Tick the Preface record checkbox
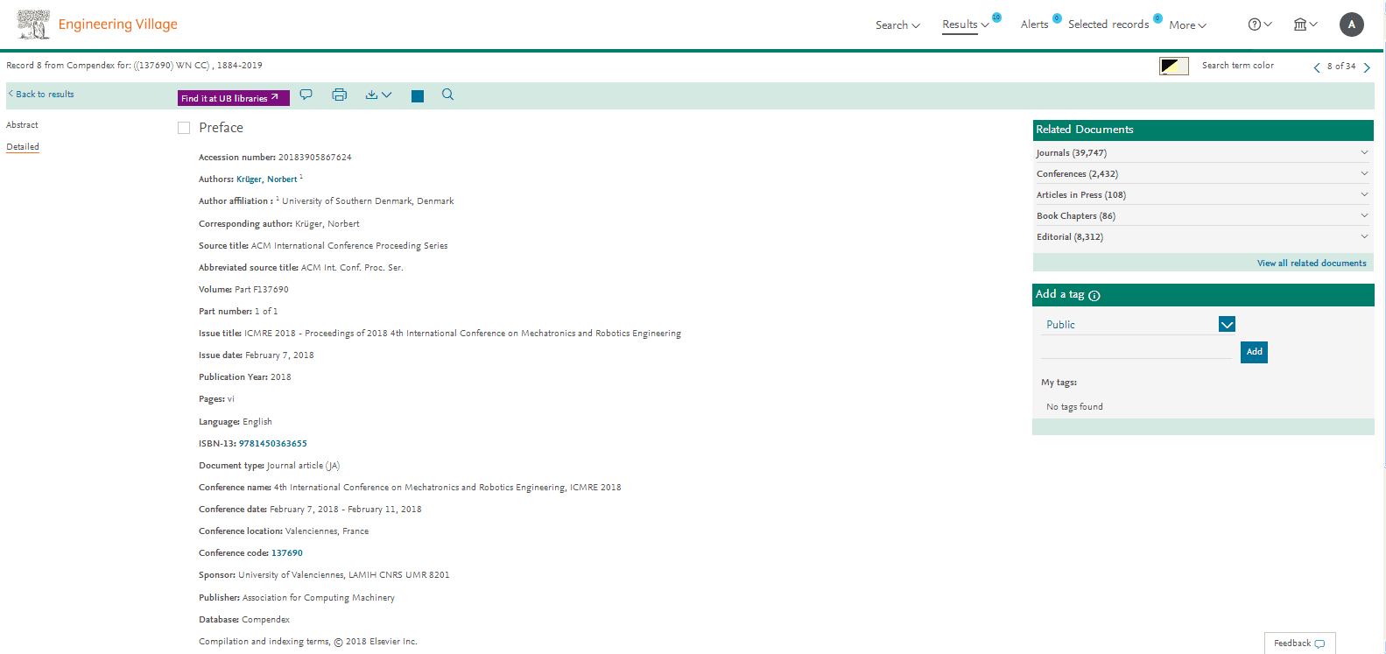Viewport: 1386px width, 654px height. 184,128
